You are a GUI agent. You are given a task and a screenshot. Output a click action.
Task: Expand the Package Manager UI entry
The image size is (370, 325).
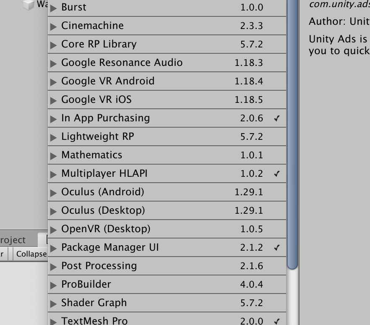click(x=54, y=248)
